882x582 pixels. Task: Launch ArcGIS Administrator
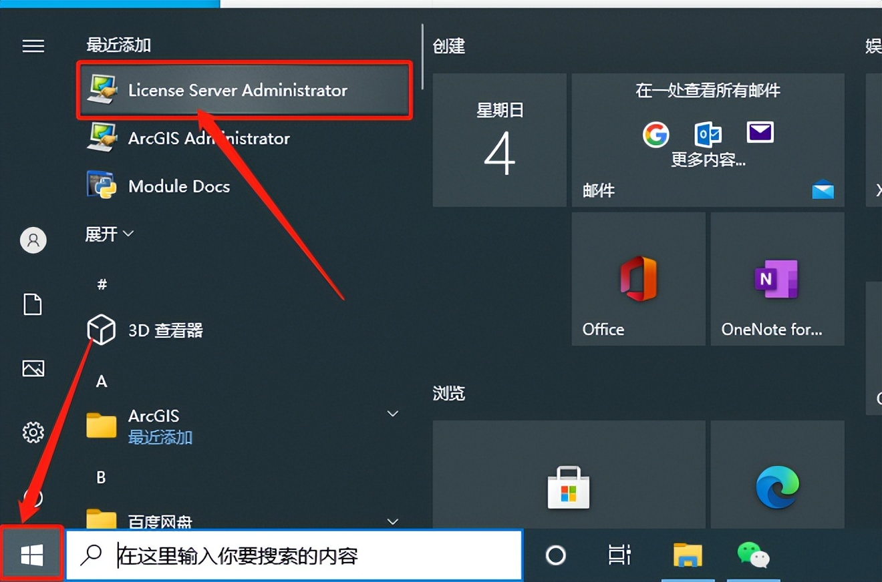(x=208, y=139)
